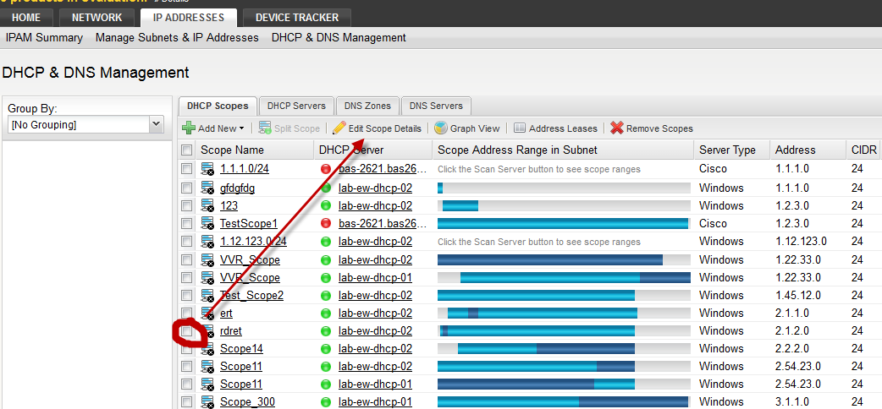Check the box for scope Scope_300

[187, 402]
